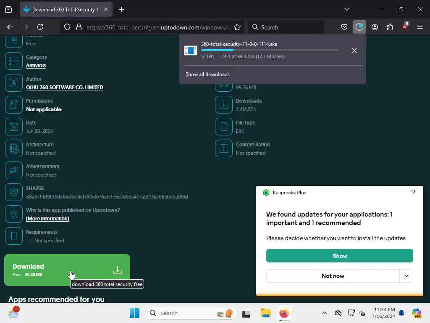Click the Requirements device icon
Viewport: 430px width, 323px height.
tap(14, 236)
